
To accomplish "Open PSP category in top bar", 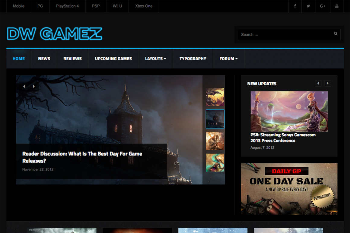I will coord(96,6).
